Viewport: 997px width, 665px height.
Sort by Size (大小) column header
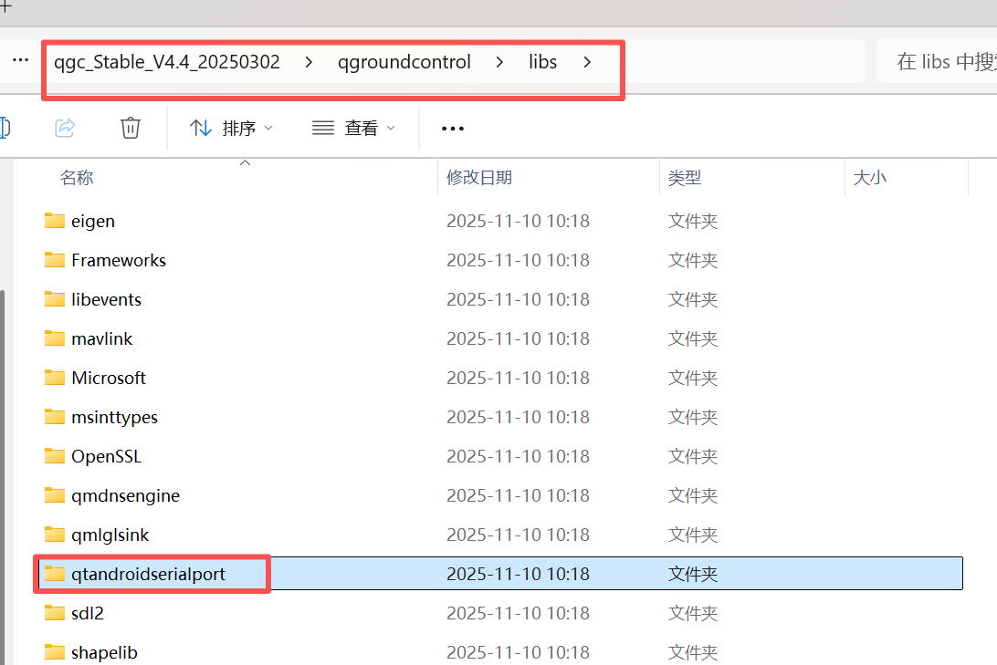pos(869,177)
